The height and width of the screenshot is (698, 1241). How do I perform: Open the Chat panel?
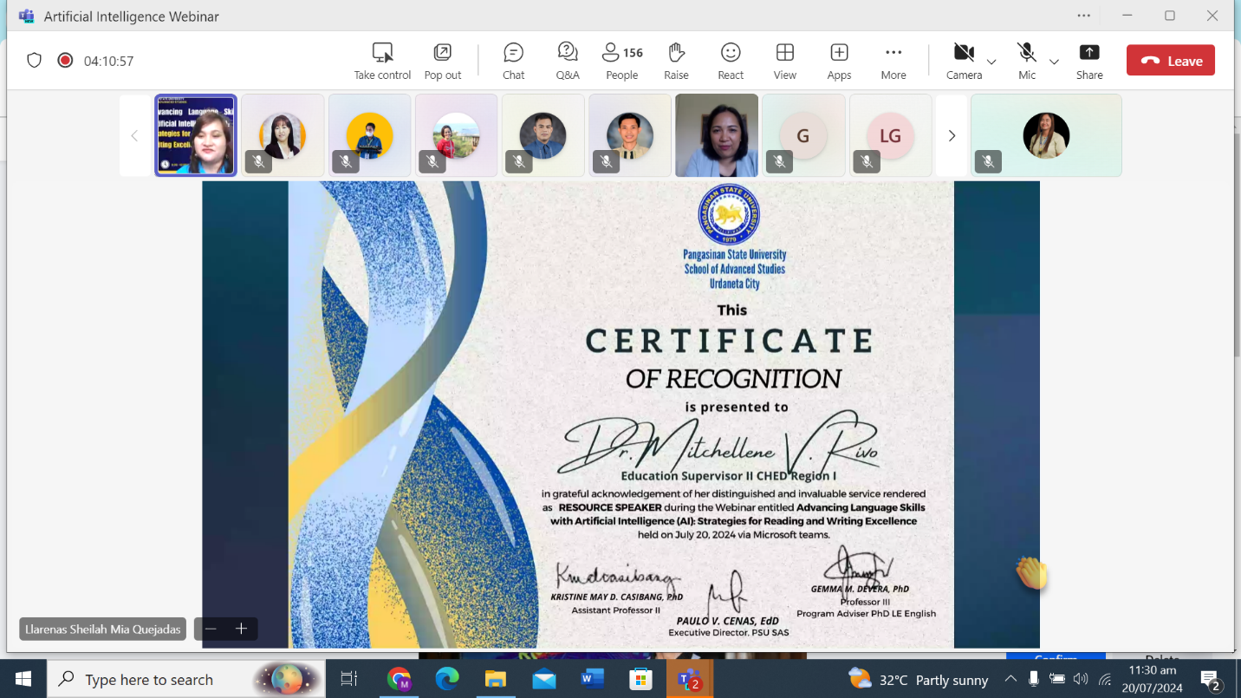(513, 61)
